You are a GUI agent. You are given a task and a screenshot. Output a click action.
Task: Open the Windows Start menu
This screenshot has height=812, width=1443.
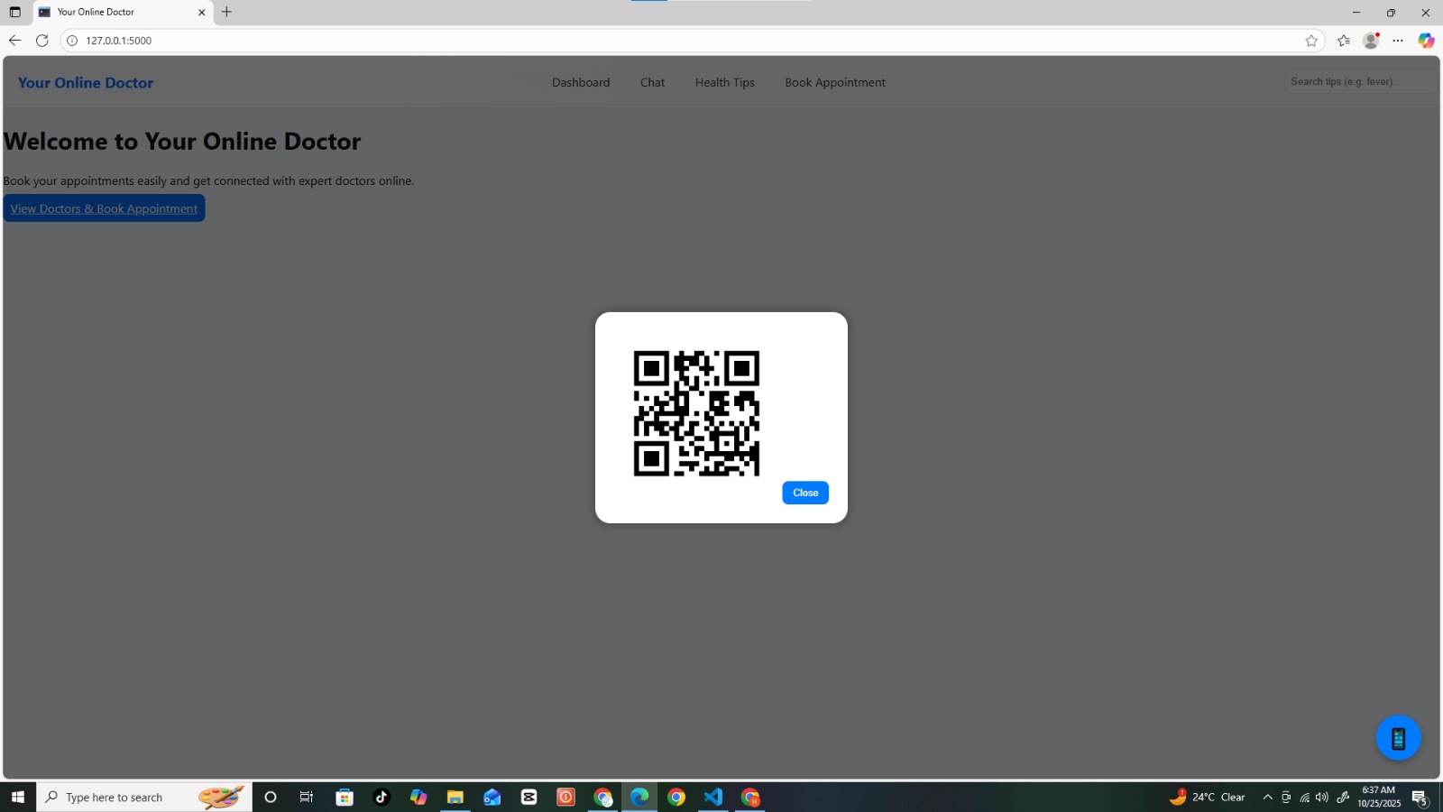[18, 797]
